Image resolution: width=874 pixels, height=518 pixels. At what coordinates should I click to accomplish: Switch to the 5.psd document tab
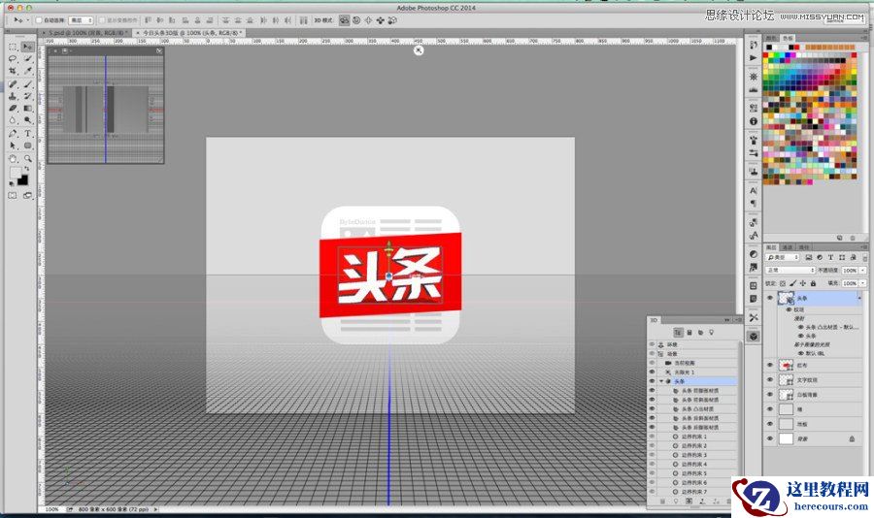[x=87, y=33]
